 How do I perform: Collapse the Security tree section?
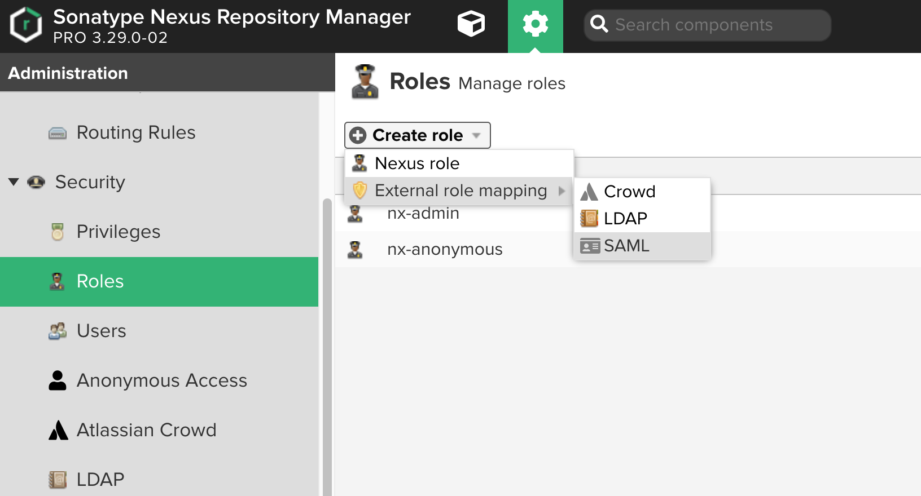14,182
